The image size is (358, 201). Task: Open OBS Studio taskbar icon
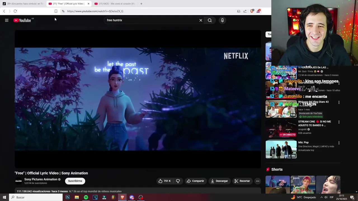pos(141,197)
